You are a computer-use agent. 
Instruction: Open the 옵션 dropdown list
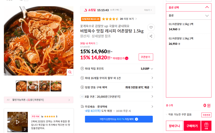tap(189, 16)
